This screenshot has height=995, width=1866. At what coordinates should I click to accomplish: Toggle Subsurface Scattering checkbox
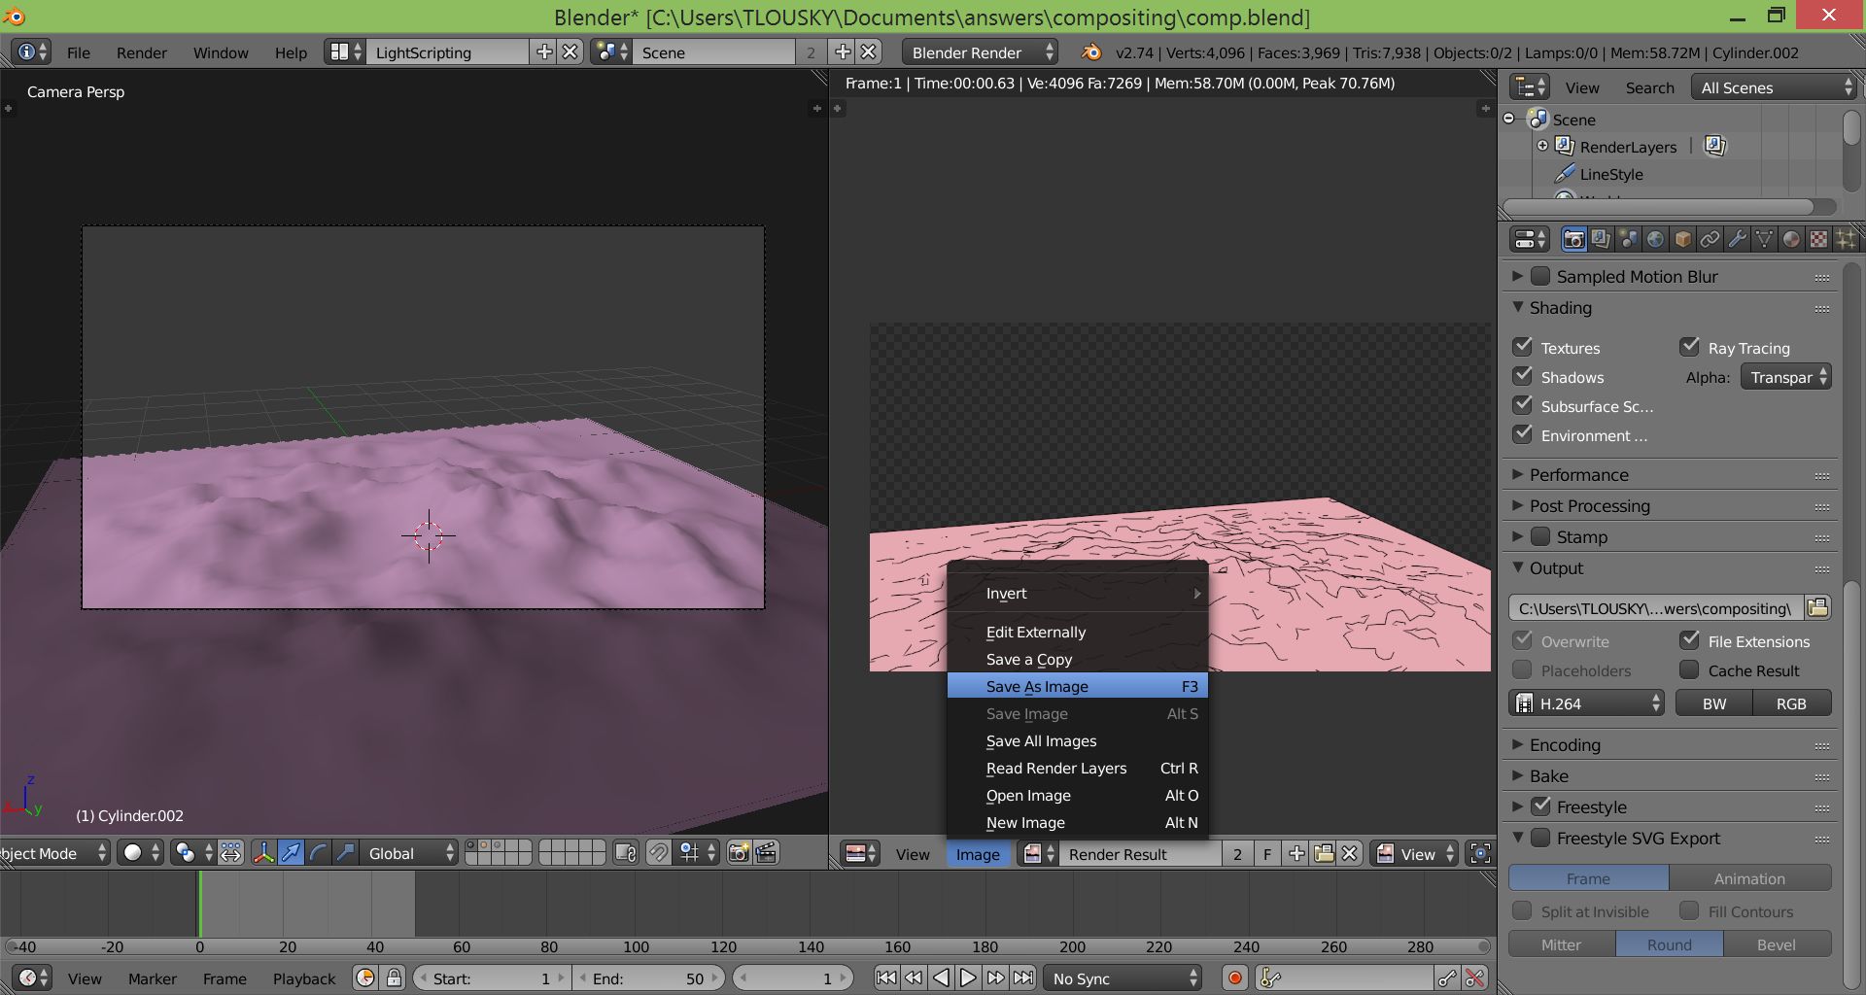pyautogui.click(x=1523, y=405)
